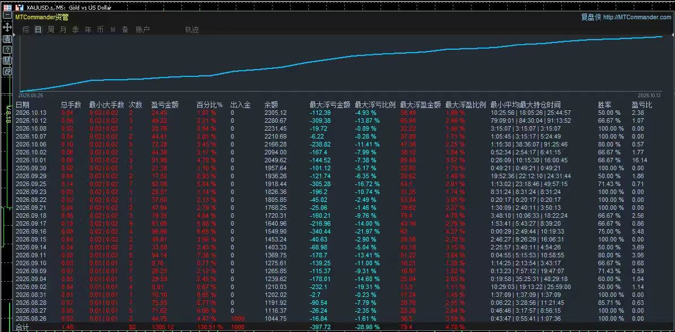This screenshot has height=332, width=675.
Task: Click the restore-window icon in sidebar
Action: pyautogui.click(x=7, y=71)
